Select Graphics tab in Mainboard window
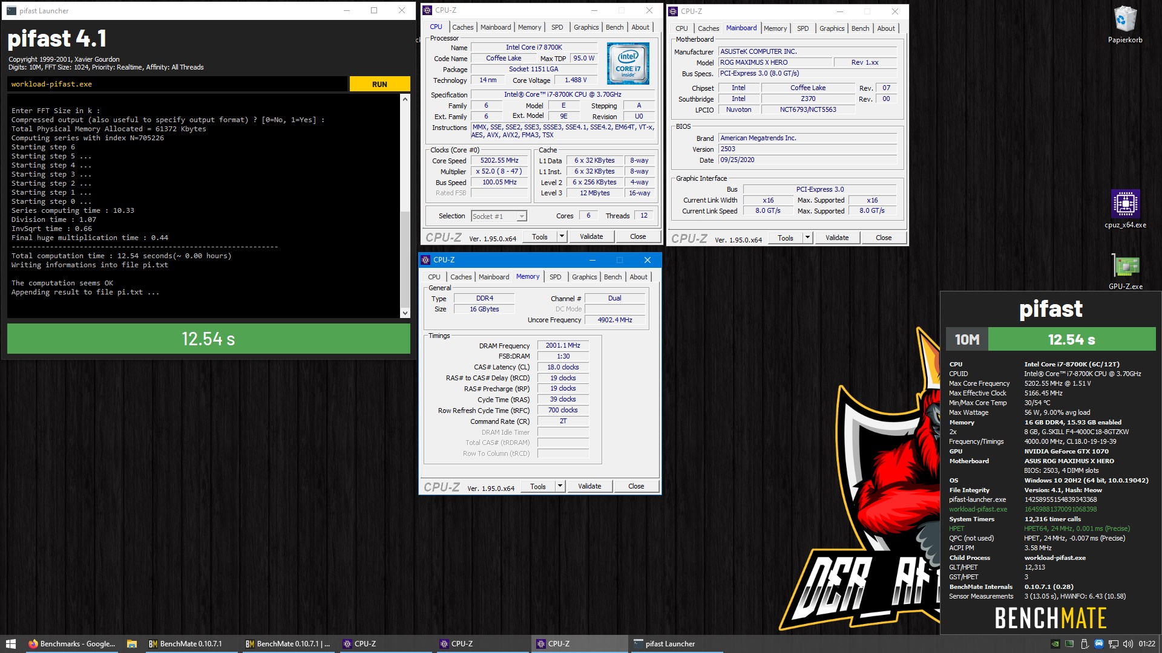 point(832,28)
